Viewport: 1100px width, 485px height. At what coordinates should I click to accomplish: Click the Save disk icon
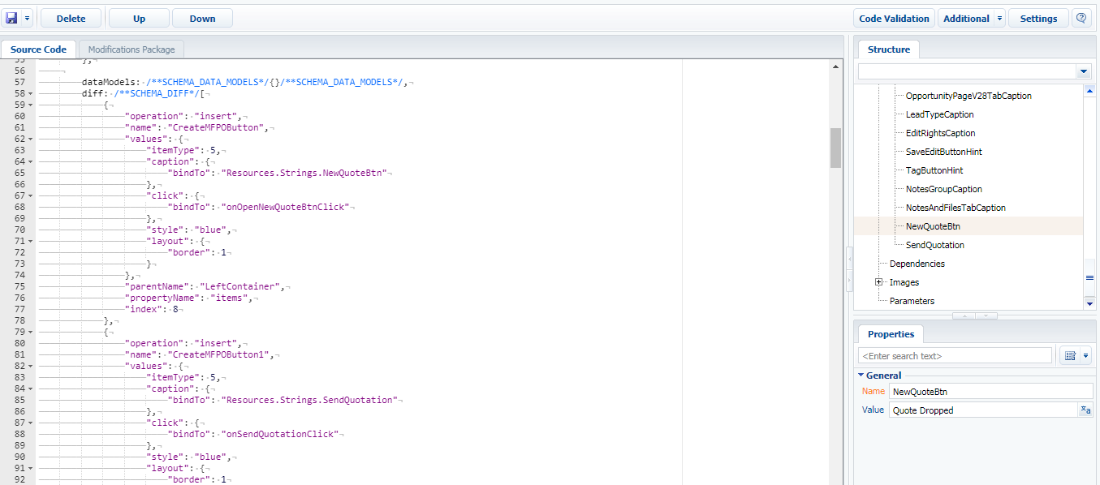(11, 18)
